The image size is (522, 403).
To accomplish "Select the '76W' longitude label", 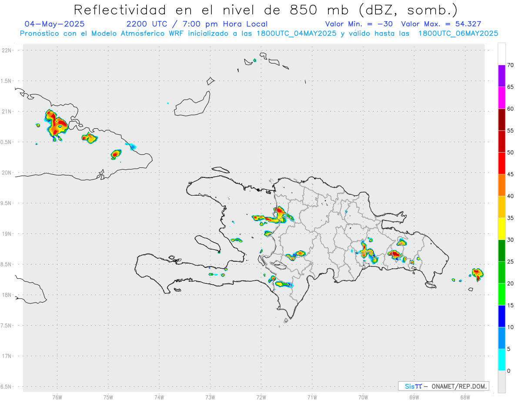I will tap(57, 397).
